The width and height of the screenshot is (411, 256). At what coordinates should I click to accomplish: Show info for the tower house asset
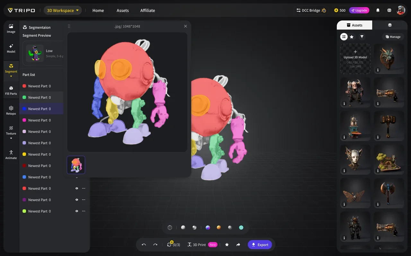coord(344,137)
